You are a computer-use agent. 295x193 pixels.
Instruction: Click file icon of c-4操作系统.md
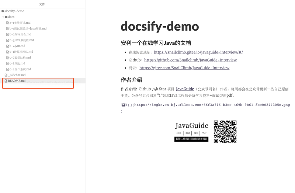click(7, 69)
